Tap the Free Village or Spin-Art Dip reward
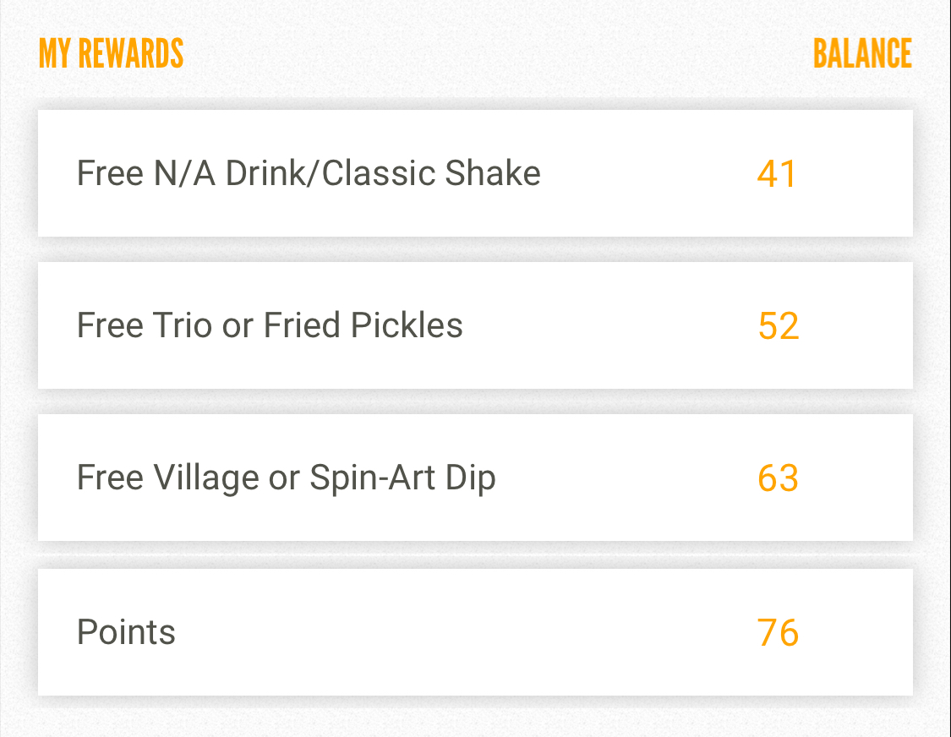951x737 pixels. pos(286,478)
